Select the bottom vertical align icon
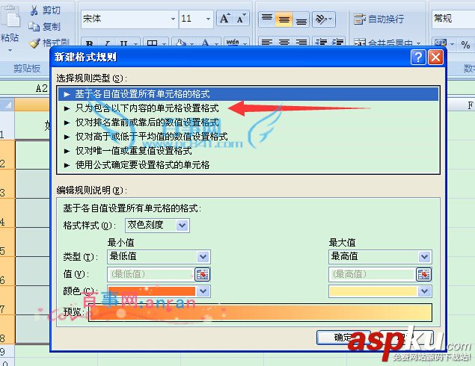475x366 pixels. click(x=301, y=19)
